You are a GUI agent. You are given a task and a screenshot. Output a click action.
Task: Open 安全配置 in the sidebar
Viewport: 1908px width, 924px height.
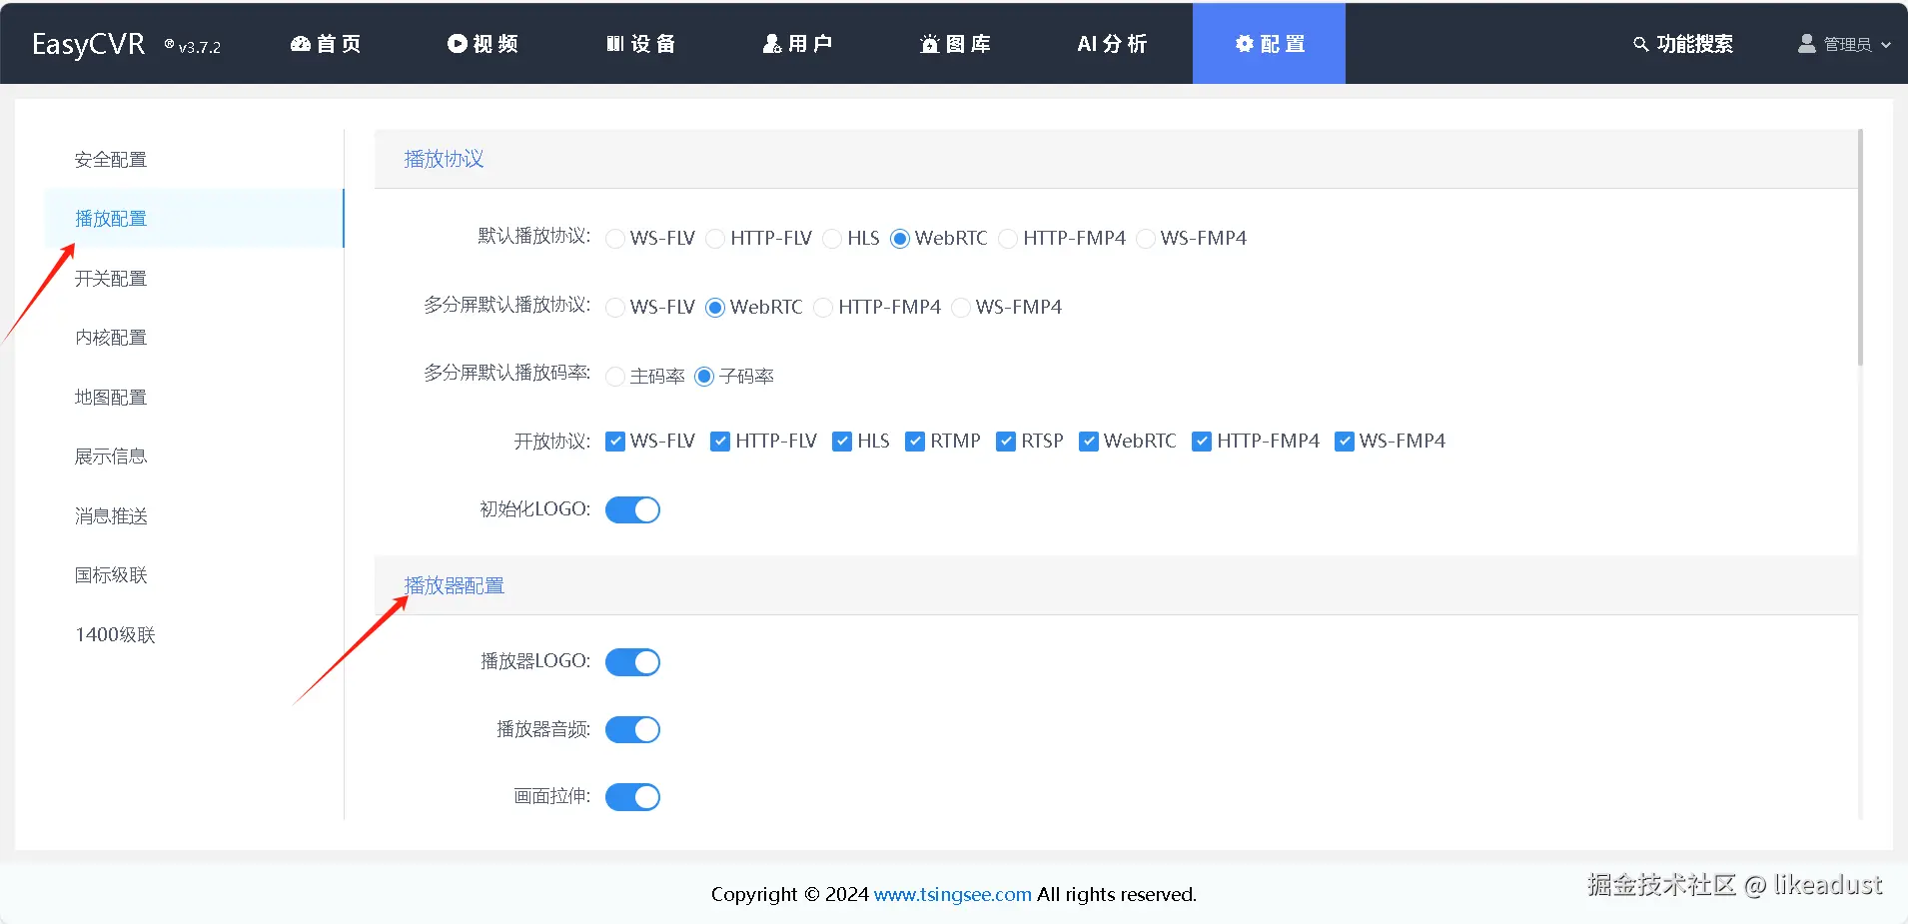click(111, 160)
